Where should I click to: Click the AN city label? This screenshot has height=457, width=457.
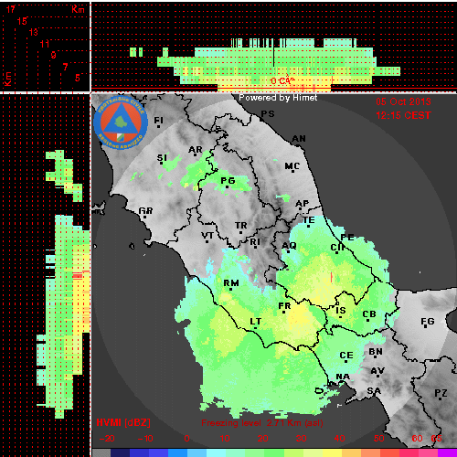(x=299, y=139)
